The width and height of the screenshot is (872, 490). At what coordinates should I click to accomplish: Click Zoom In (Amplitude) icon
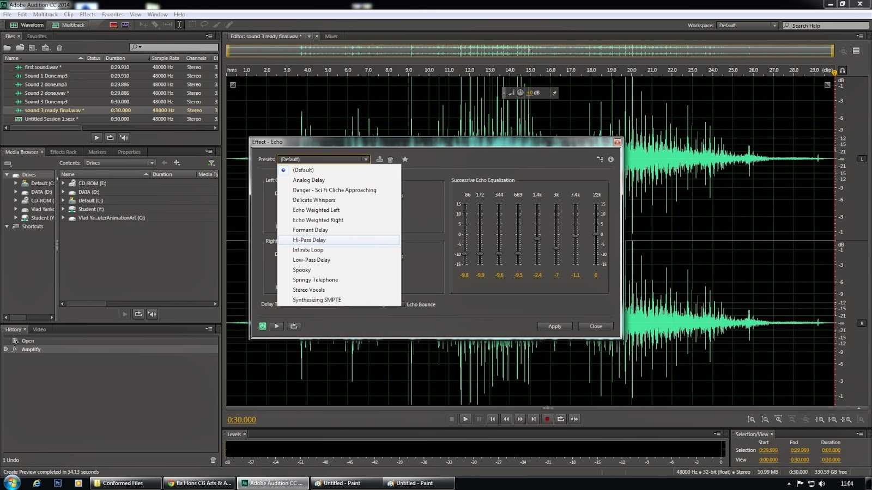(x=752, y=419)
